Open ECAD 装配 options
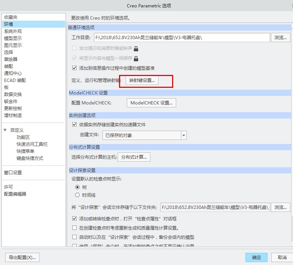The width and height of the screenshot is (293, 265). pyautogui.click(x=15, y=80)
